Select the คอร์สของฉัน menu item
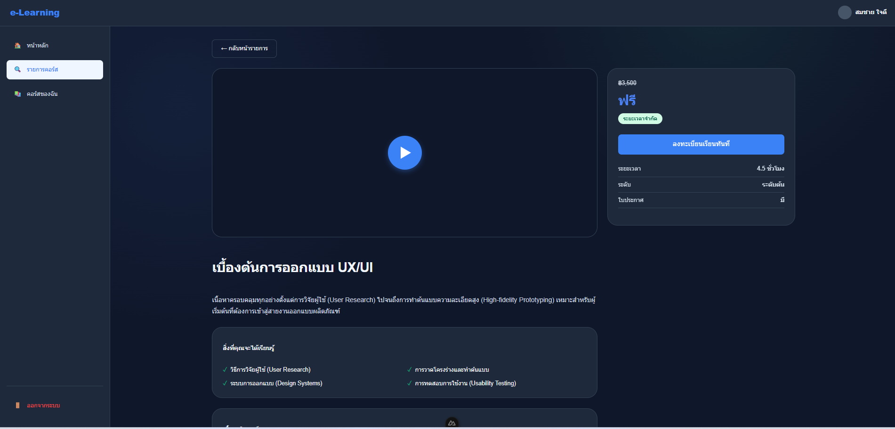The image size is (895, 429). pyautogui.click(x=42, y=94)
